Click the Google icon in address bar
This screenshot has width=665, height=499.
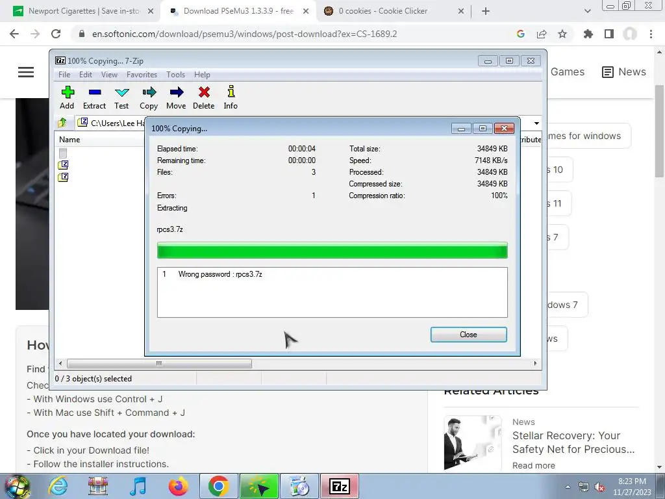point(521,34)
